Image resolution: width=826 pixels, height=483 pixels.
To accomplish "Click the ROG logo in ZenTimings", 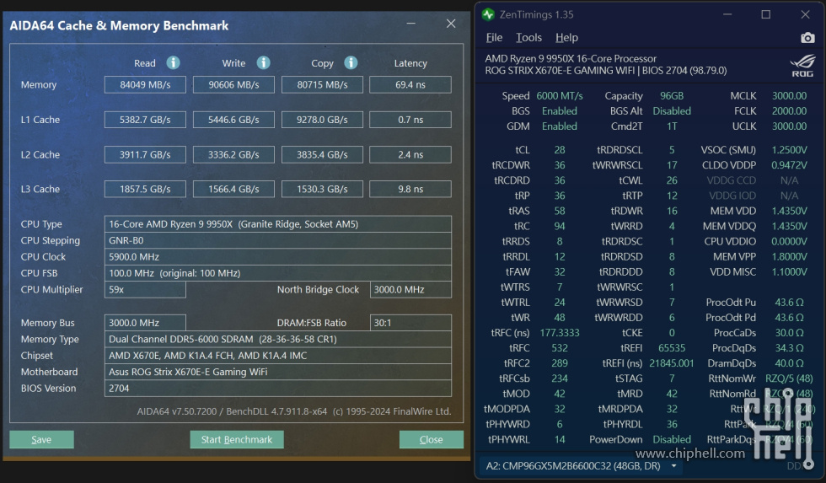I will [x=802, y=65].
